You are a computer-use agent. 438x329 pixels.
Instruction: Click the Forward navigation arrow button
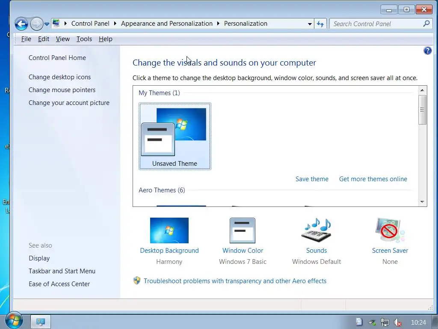37,24
